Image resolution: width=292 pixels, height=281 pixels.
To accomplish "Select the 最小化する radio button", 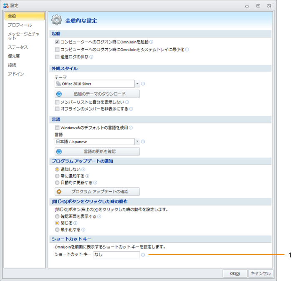I will tap(57, 230).
